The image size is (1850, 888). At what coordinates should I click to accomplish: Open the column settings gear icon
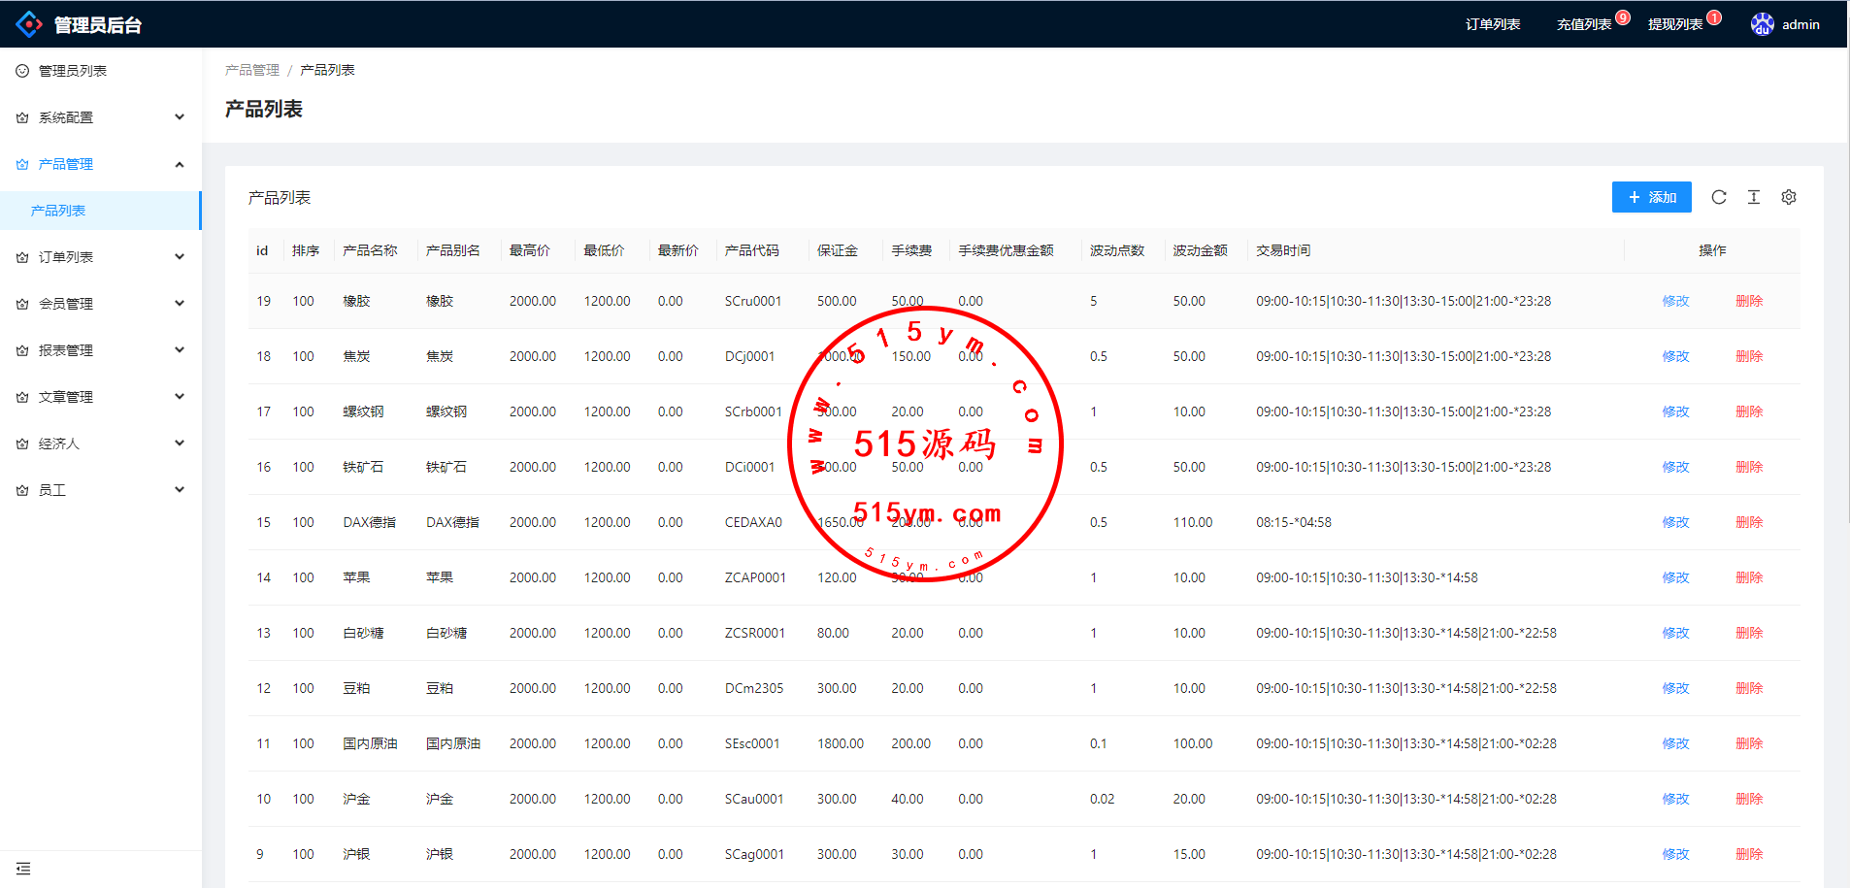1788,197
